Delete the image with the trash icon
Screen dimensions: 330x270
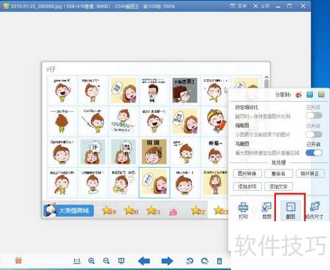pos(219,261)
